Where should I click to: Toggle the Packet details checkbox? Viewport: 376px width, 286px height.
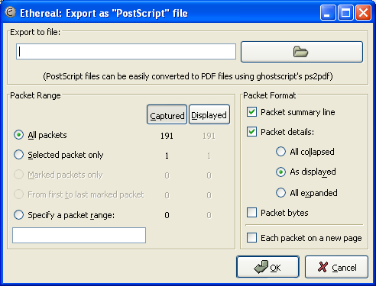pos(251,132)
